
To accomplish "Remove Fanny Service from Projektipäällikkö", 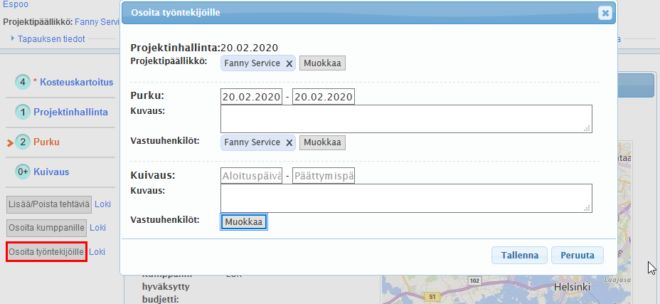I will coord(289,63).
